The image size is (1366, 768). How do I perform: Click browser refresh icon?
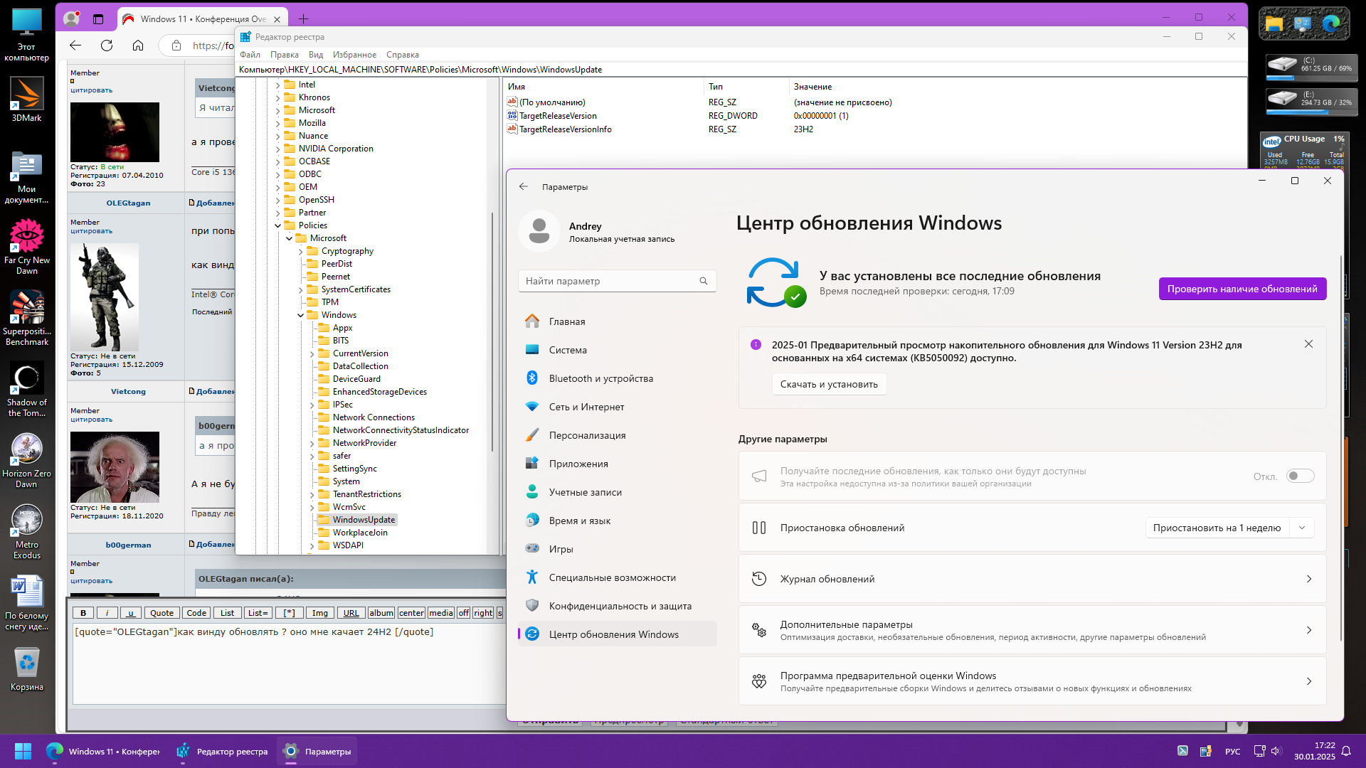107,46
